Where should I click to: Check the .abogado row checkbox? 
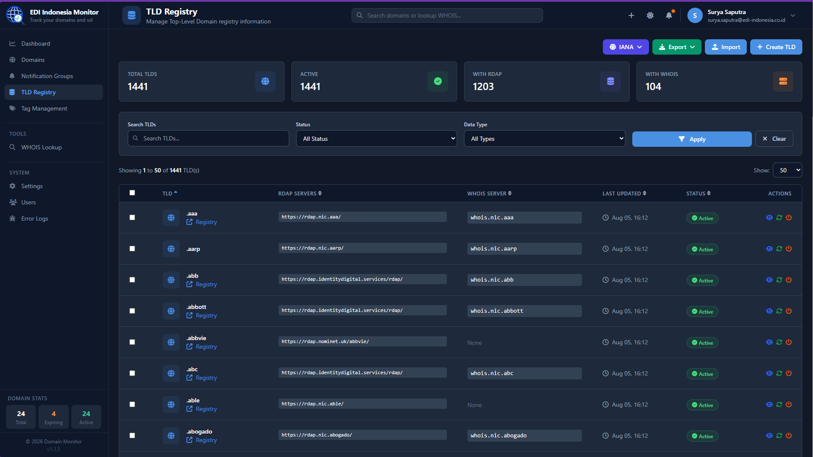(132, 436)
